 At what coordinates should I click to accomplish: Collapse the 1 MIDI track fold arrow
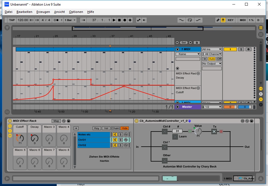pyautogui.click(x=178, y=49)
